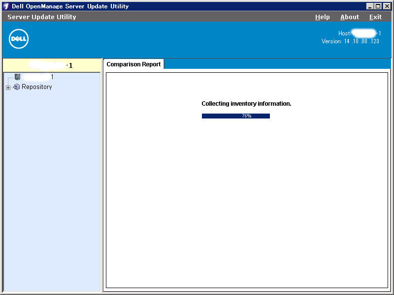
Task: Minimize the Server Update Utility window
Action: point(370,6)
